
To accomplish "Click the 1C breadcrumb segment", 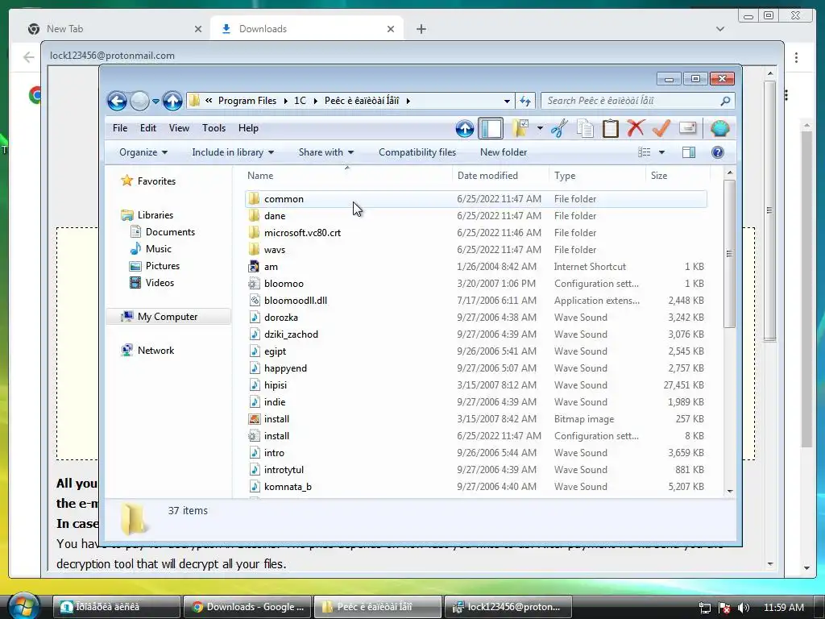I will [x=300, y=101].
